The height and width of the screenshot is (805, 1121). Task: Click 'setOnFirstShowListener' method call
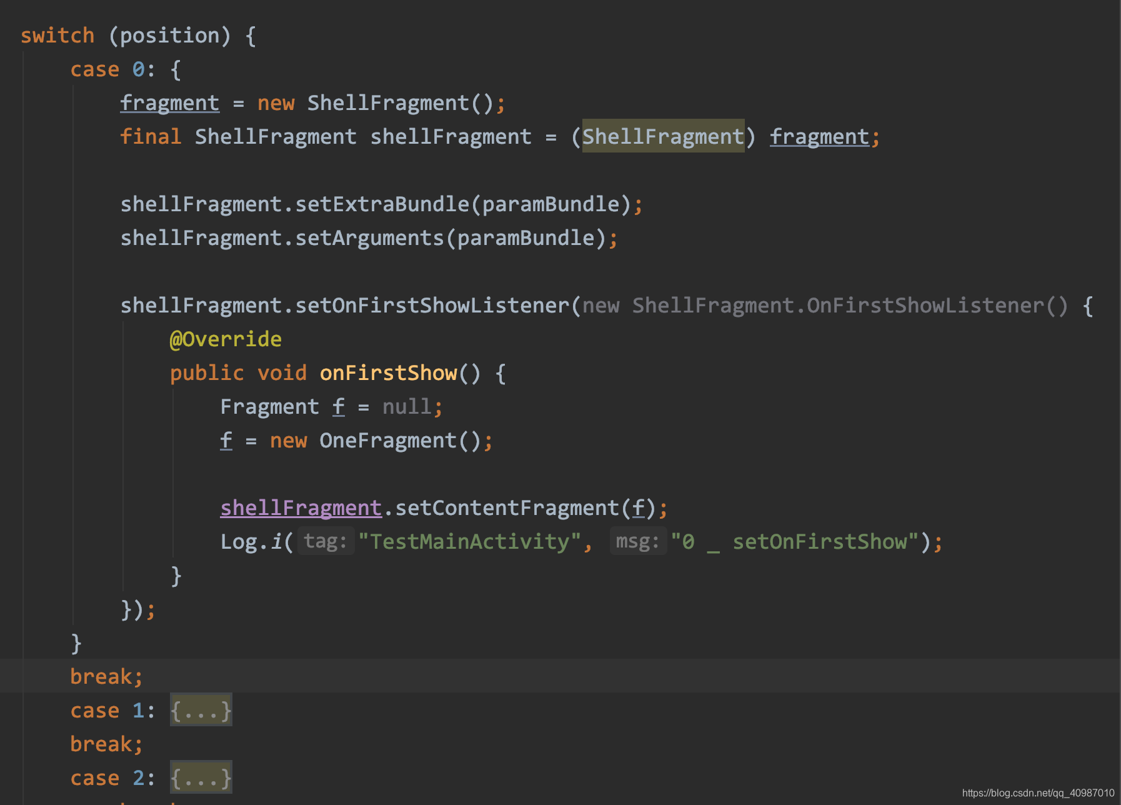(432, 305)
